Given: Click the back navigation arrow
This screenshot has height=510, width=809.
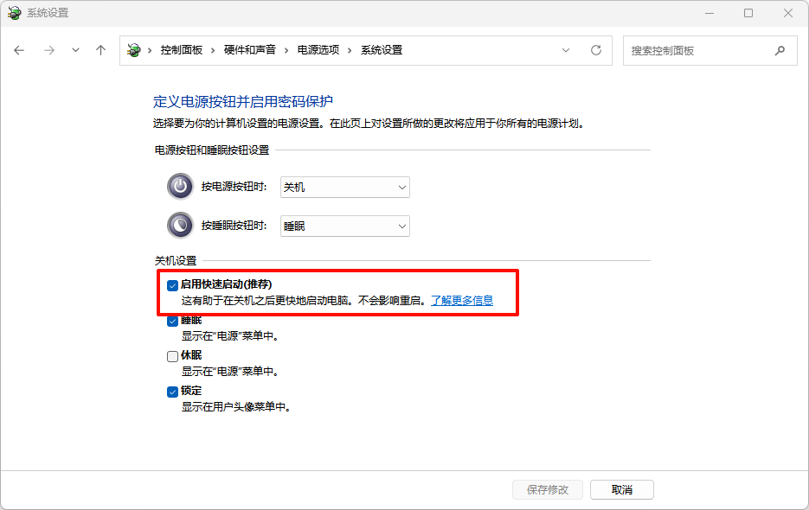Looking at the screenshot, I should pyautogui.click(x=19, y=50).
